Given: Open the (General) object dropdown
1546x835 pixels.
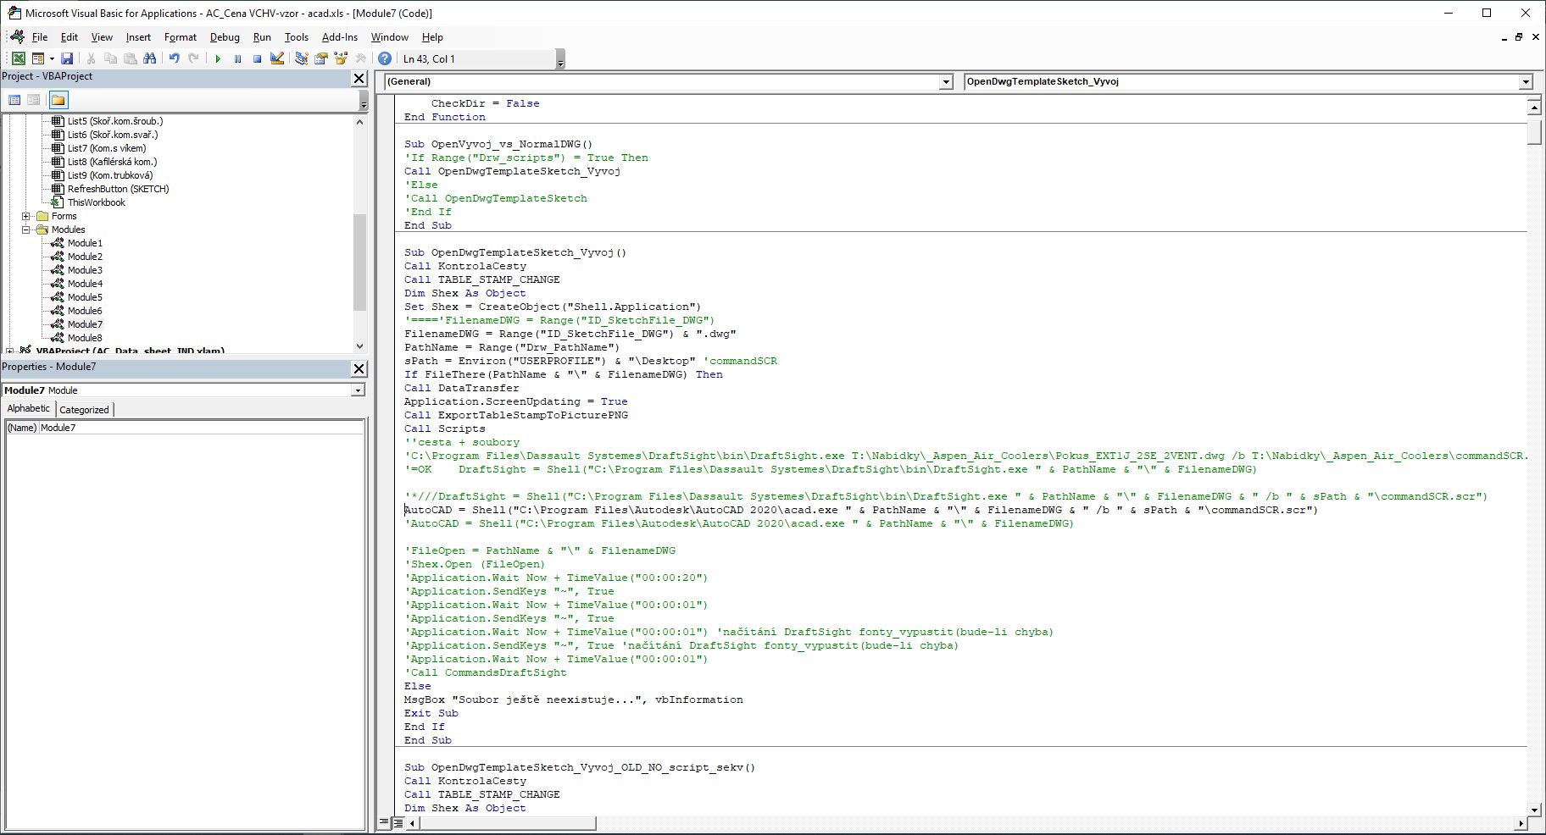Looking at the screenshot, I should 946,82.
